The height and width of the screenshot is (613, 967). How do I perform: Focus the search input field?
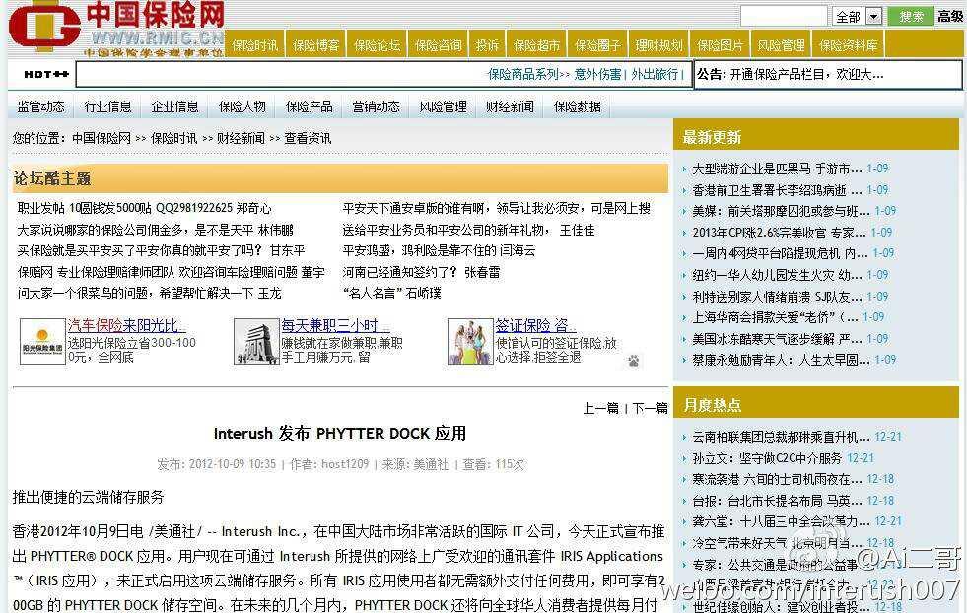point(784,16)
